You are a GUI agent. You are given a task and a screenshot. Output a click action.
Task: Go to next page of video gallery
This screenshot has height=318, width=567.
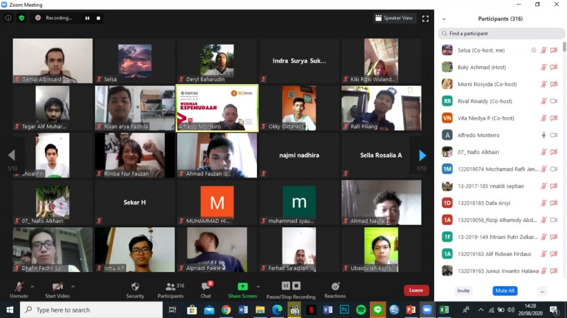422,155
